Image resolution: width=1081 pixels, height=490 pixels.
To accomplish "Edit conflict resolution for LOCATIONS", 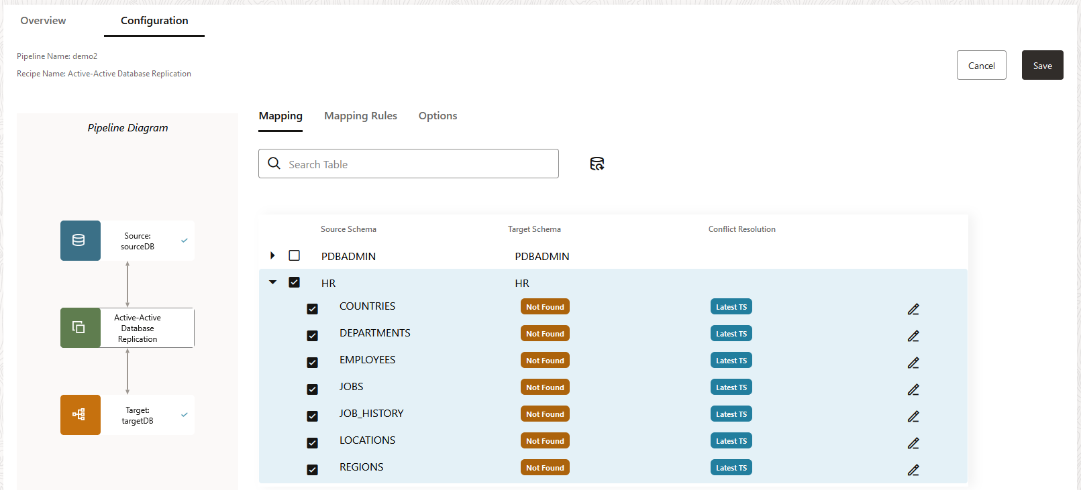I will coord(913,443).
